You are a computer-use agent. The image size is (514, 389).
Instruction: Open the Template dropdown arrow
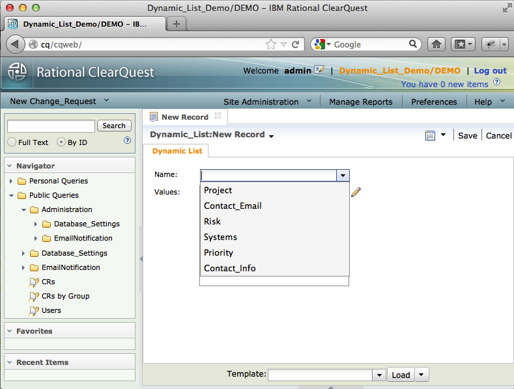pyautogui.click(x=379, y=375)
